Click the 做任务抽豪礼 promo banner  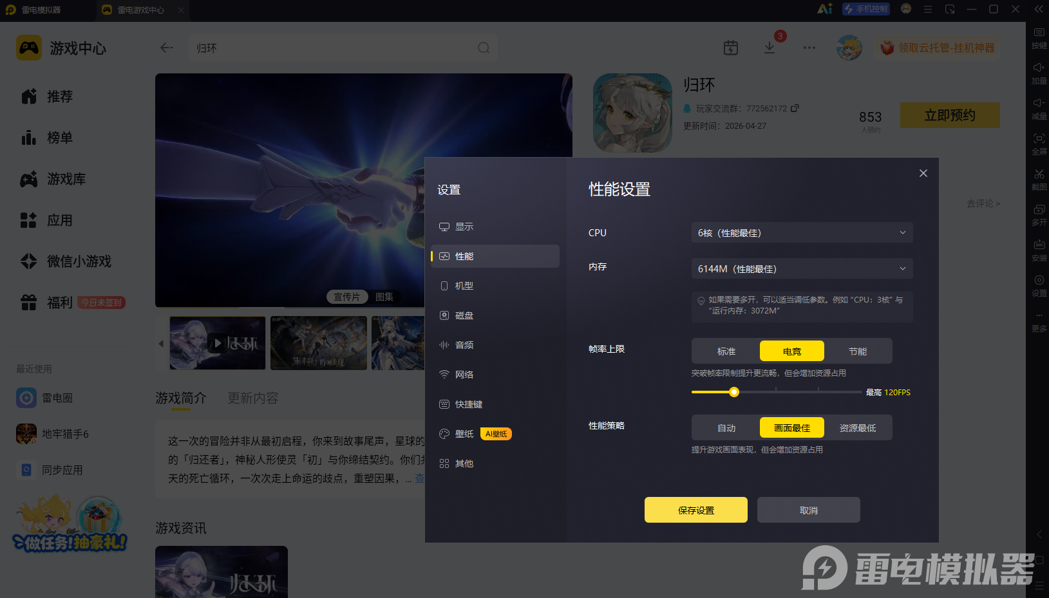tap(71, 524)
